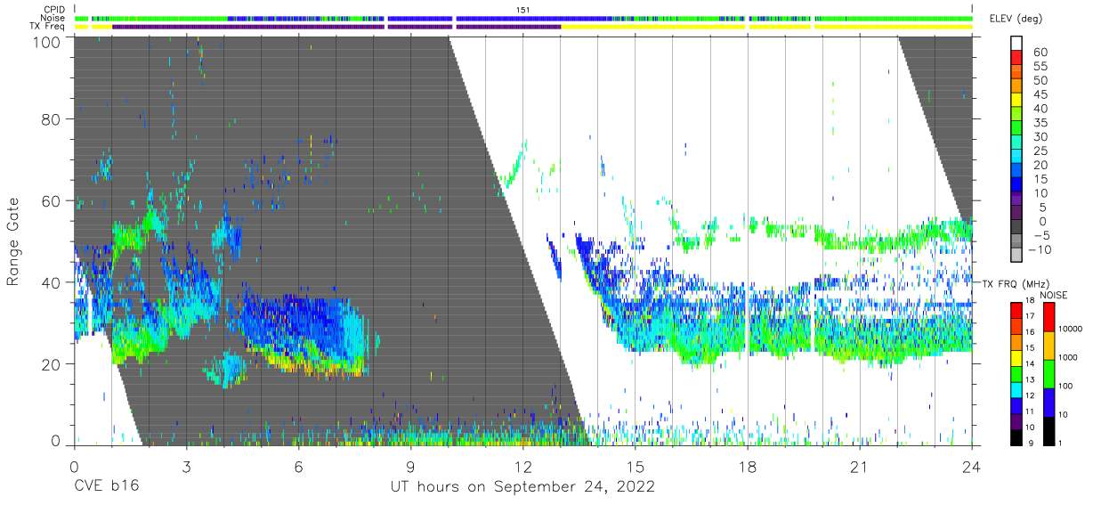Click the 80 label on Range Gate axis
The height and width of the screenshot is (505, 1093).
coord(51,119)
